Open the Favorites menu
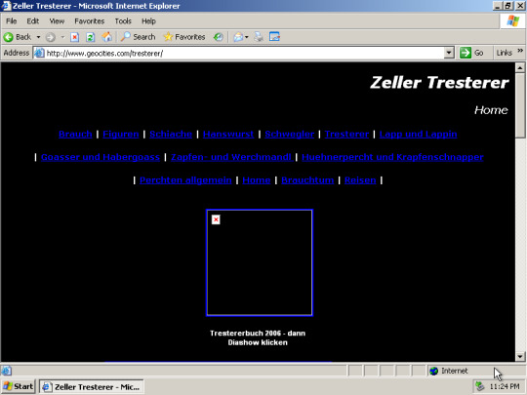 pos(90,21)
